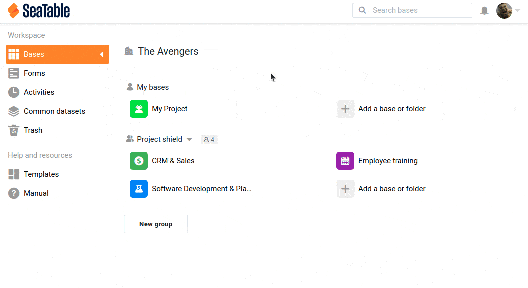The height and width of the screenshot is (288, 528).
Task: Click the plus icon under My bases
Action: coord(345,109)
